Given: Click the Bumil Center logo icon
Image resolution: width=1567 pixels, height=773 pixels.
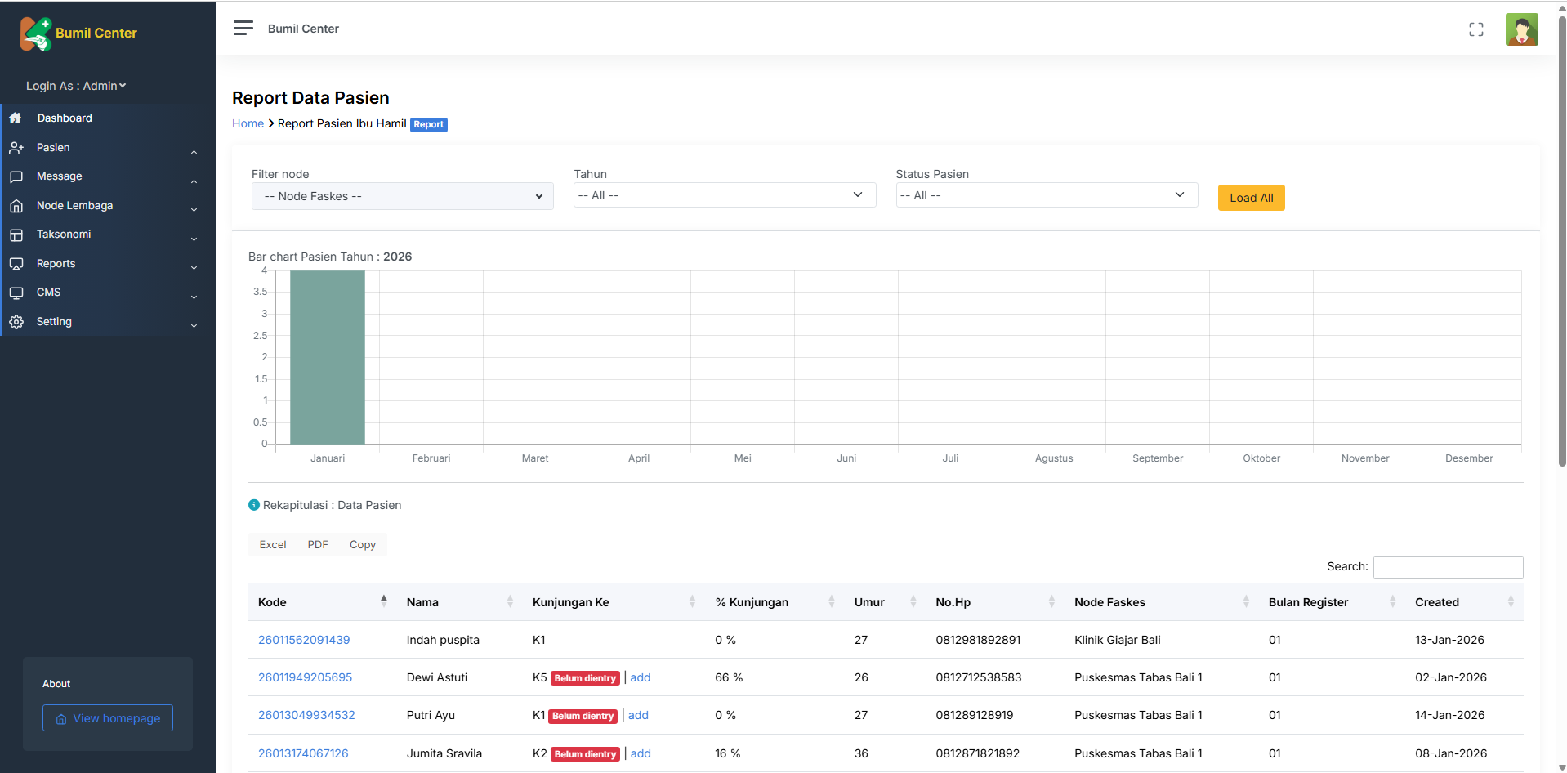Looking at the screenshot, I should click(x=36, y=34).
